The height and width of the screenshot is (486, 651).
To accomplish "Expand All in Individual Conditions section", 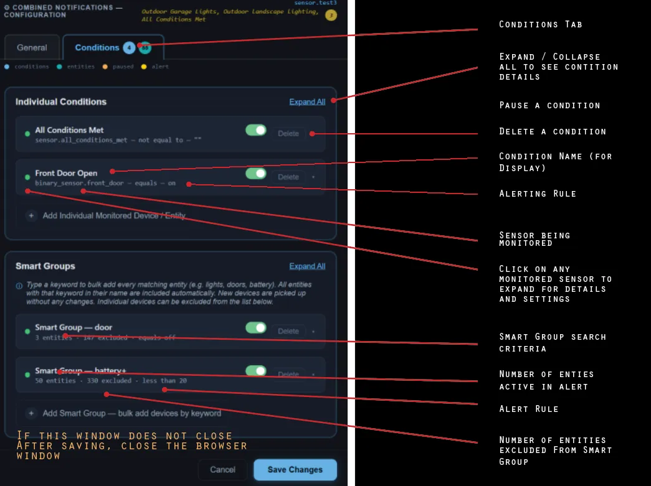I will click(x=307, y=102).
